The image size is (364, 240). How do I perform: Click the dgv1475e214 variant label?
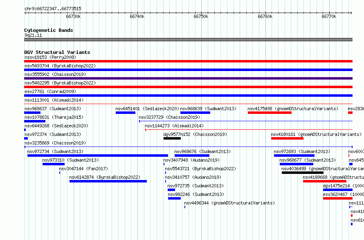pos(343,186)
